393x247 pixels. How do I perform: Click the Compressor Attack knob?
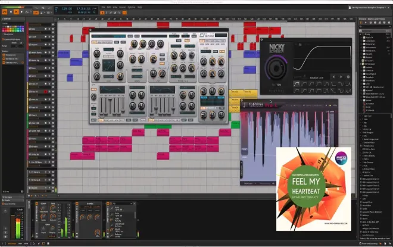pyautogui.click(x=53, y=208)
